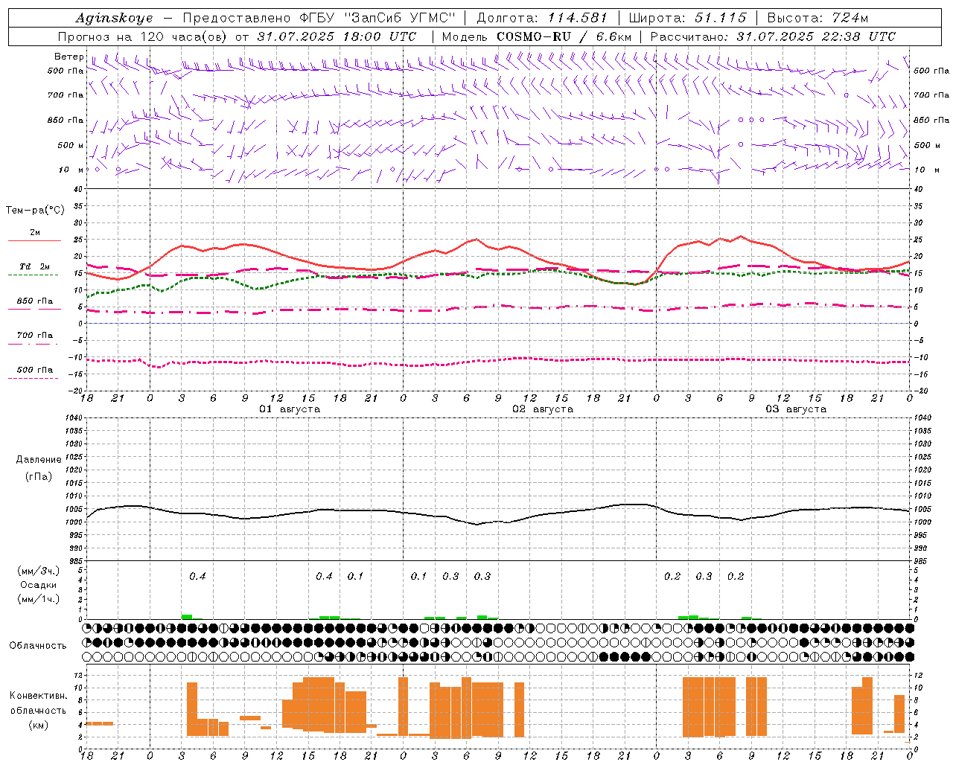
Task: Click the Ветер panel label
Action: [68, 57]
